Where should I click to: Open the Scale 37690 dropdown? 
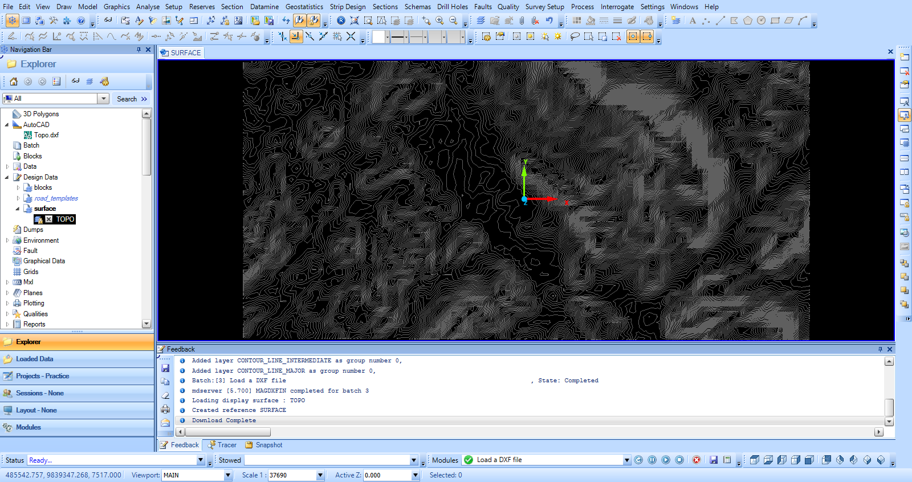tap(320, 475)
